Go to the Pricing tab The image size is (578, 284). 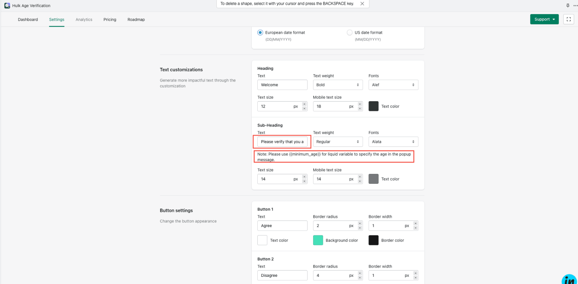coord(110,19)
